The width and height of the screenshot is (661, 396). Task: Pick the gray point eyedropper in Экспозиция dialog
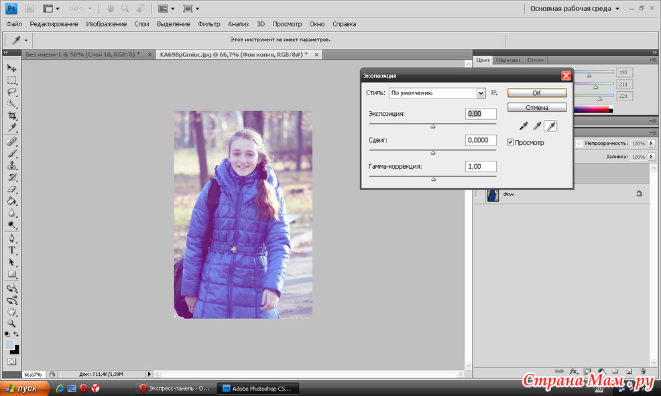536,125
